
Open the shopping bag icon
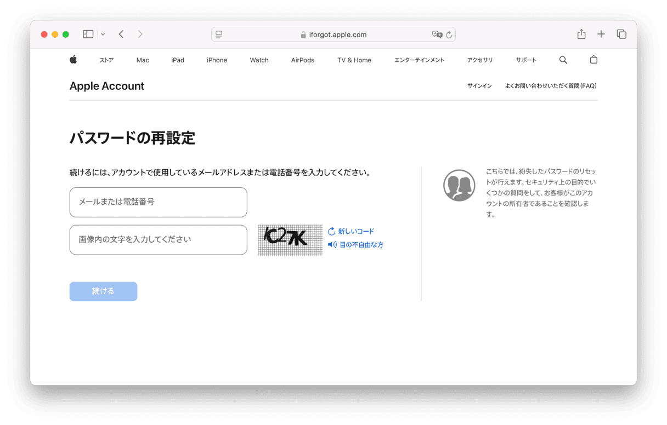pyautogui.click(x=593, y=60)
